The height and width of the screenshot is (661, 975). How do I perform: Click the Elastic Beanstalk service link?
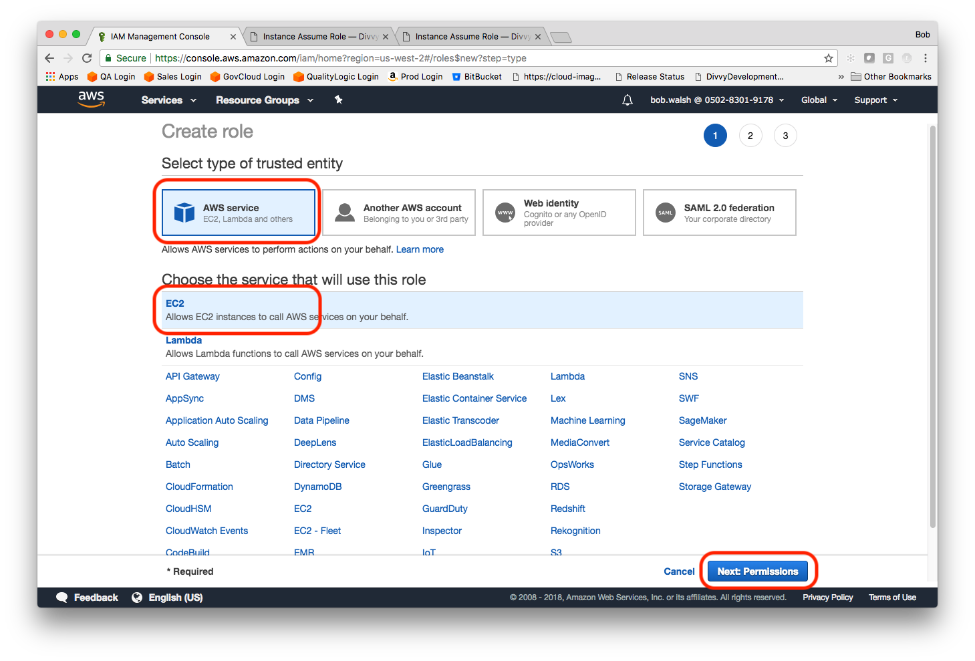(458, 376)
